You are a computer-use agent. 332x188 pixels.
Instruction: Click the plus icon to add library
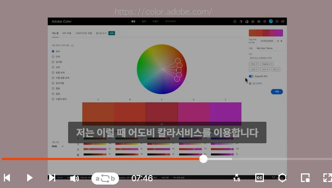click(x=282, y=41)
